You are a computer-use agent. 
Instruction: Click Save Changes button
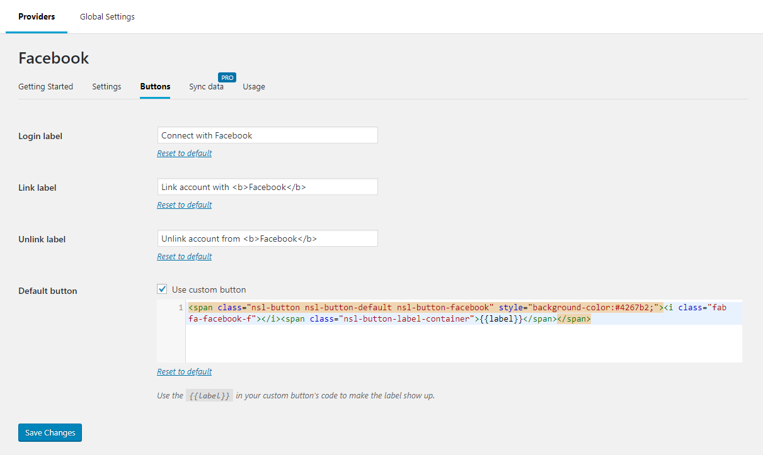click(50, 432)
